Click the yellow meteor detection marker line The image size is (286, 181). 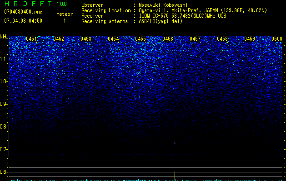click(175, 176)
